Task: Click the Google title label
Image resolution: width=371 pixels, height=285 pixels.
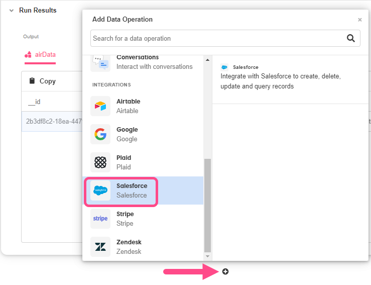Action: (x=127, y=130)
